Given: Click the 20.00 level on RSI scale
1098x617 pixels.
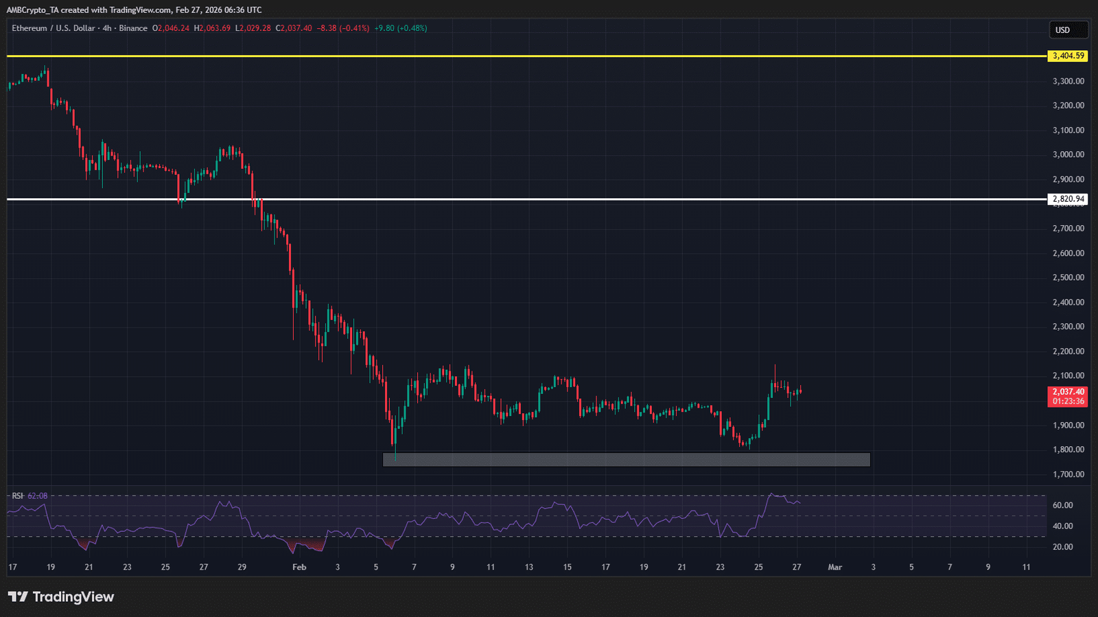Looking at the screenshot, I should coord(1062,547).
